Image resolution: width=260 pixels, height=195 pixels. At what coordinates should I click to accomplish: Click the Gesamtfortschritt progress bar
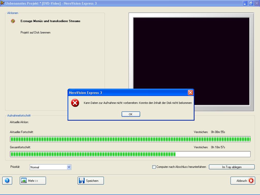coord(130,154)
